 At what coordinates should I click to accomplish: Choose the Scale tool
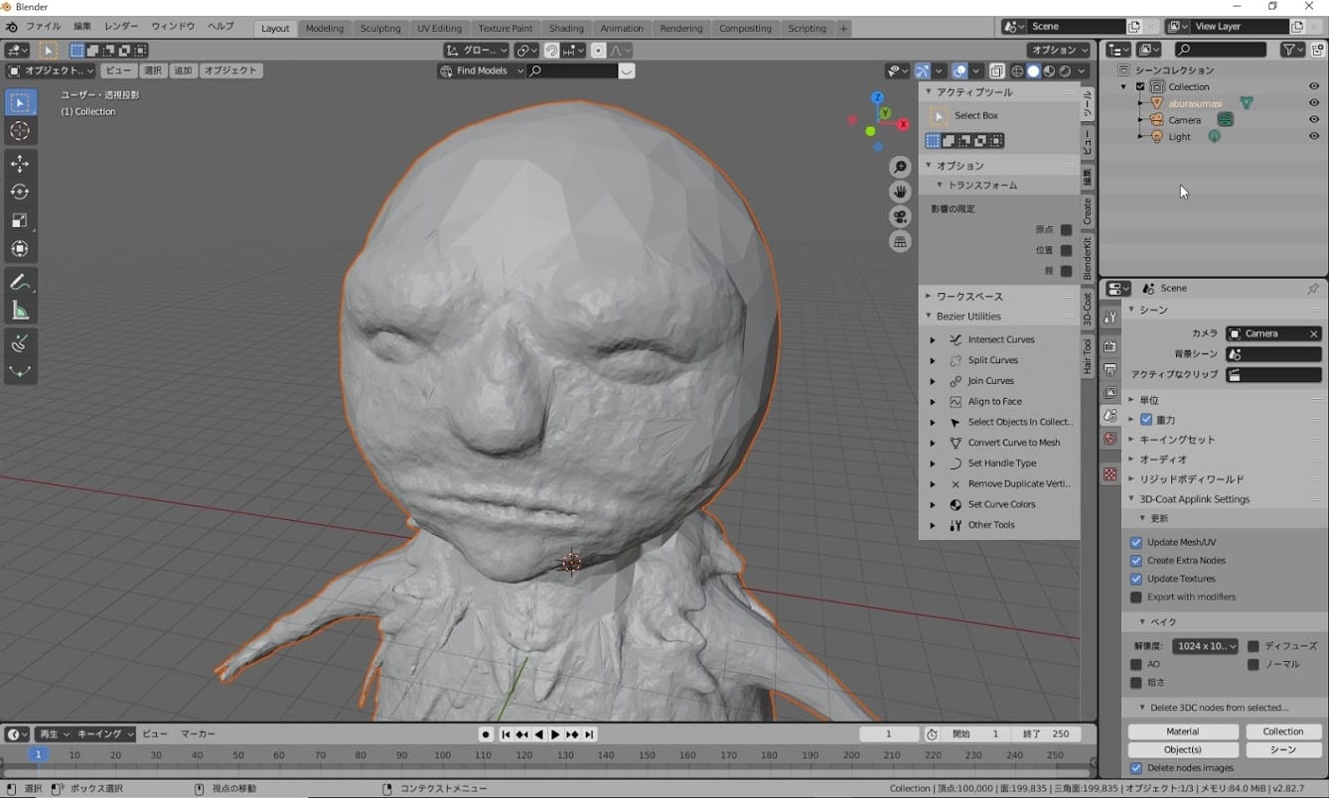click(x=20, y=220)
